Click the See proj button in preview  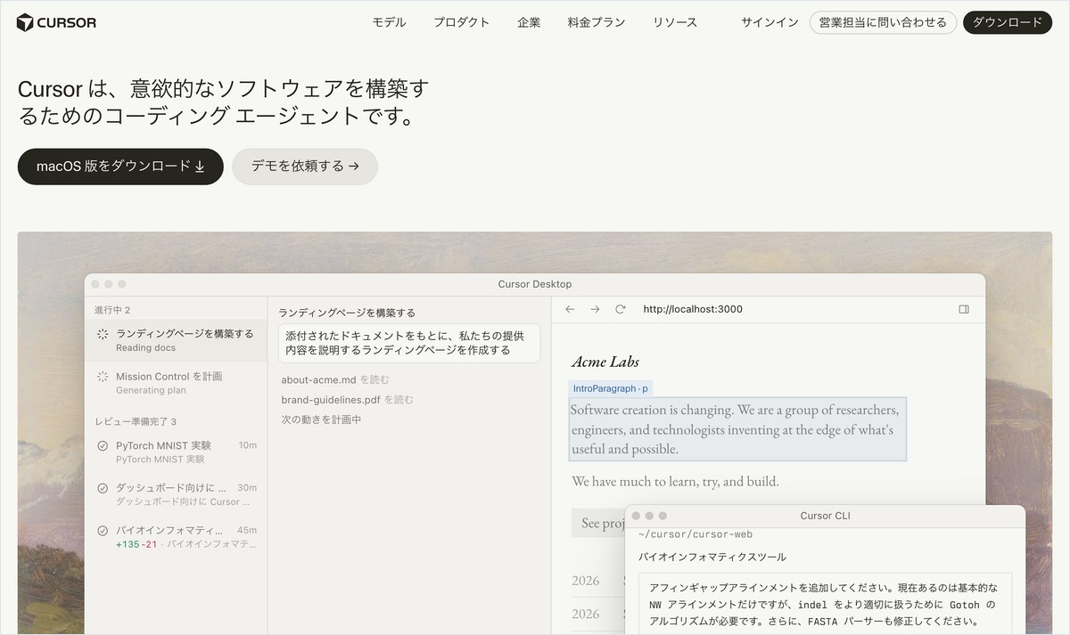[598, 523]
